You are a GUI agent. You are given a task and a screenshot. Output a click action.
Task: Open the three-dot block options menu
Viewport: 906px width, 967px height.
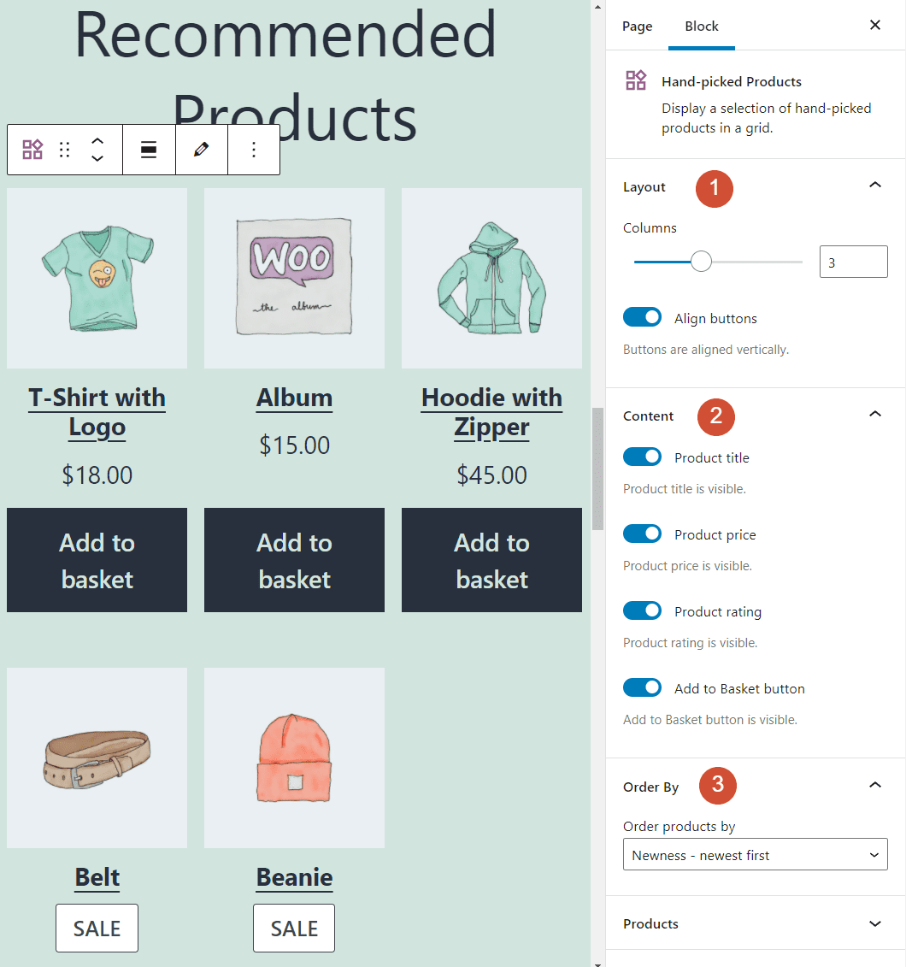click(x=254, y=149)
